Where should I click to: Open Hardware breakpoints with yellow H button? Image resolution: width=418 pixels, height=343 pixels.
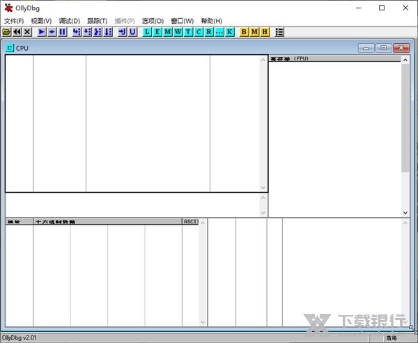265,32
